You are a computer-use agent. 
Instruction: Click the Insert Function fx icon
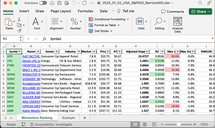(44, 39)
